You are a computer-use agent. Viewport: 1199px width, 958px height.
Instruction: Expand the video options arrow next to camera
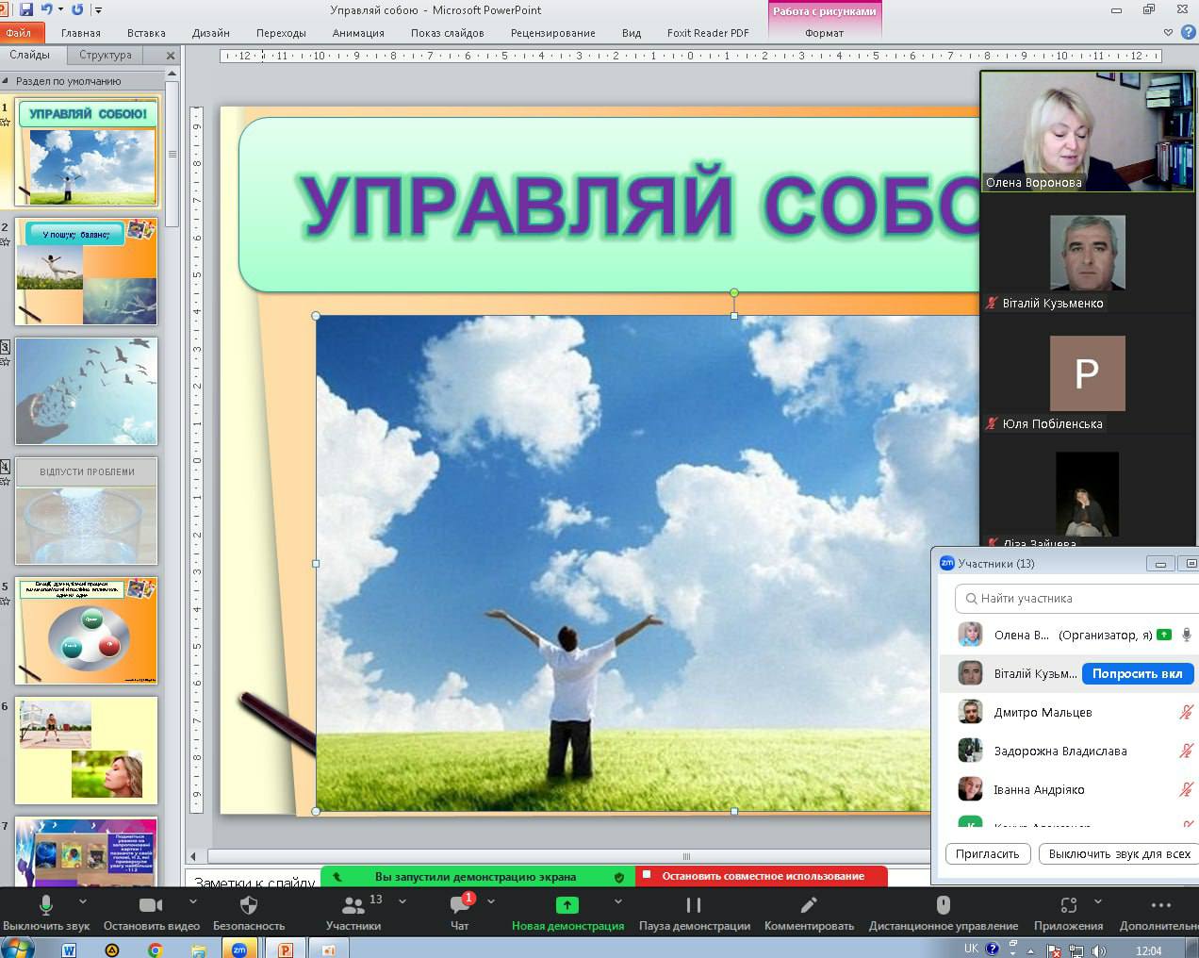[x=193, y=901]
